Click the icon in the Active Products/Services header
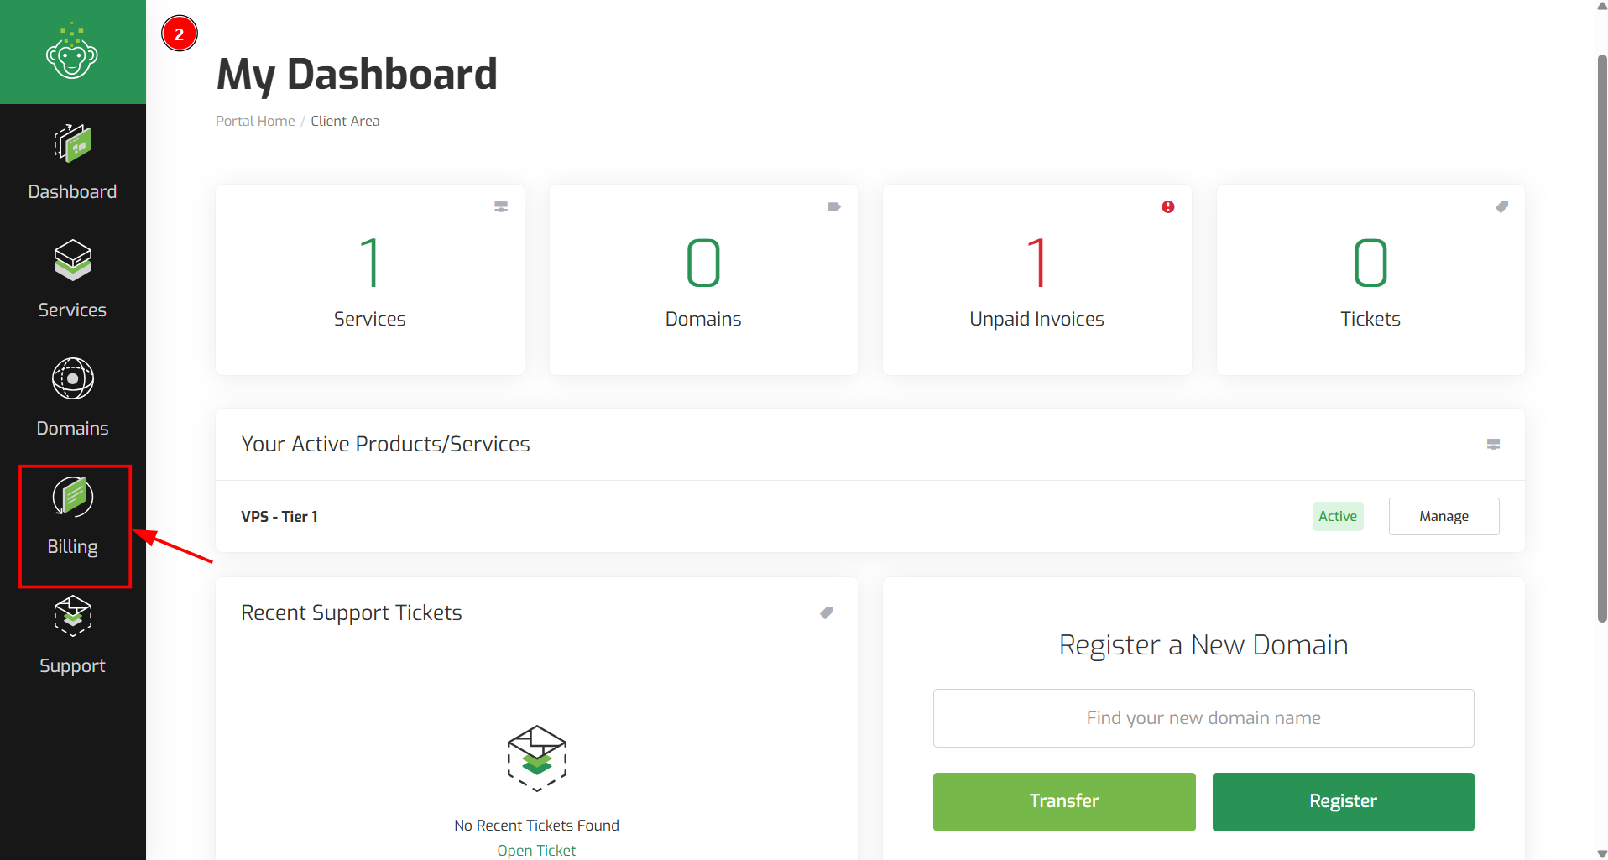This screenshot has height=860, width=1608. [x=1493, y=444]
